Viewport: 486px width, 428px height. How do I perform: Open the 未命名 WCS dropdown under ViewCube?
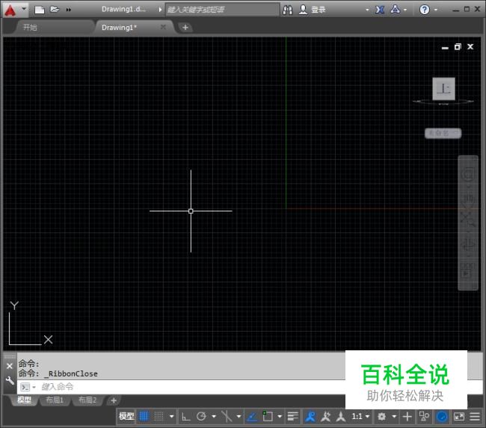click(443, 133)
